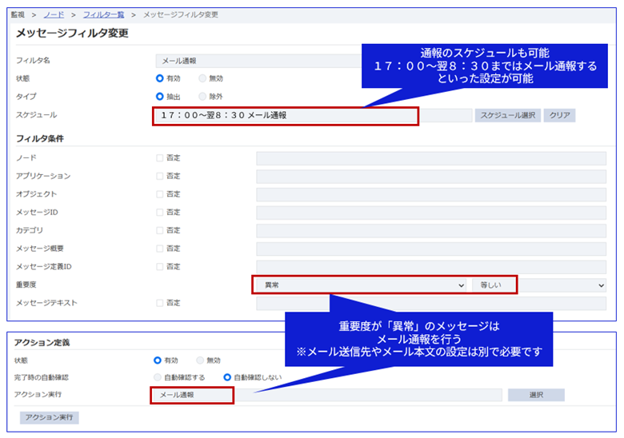Expand the rightmost 重要度 row dropdown
624x438 pixels.
[564, 285]
